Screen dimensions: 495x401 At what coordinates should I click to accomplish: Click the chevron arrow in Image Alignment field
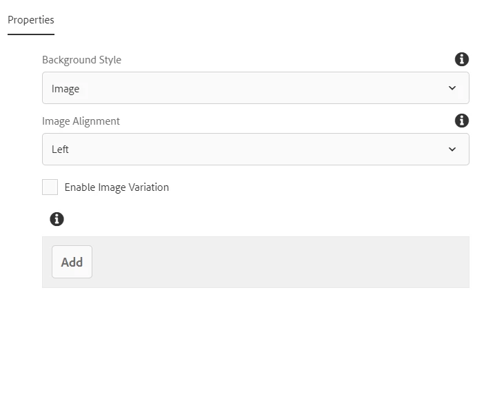click(452, 150)
